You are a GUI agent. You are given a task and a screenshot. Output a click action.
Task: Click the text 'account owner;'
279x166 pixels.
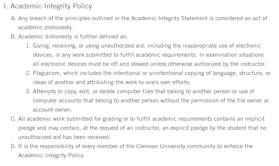click(x=52, y=110)
